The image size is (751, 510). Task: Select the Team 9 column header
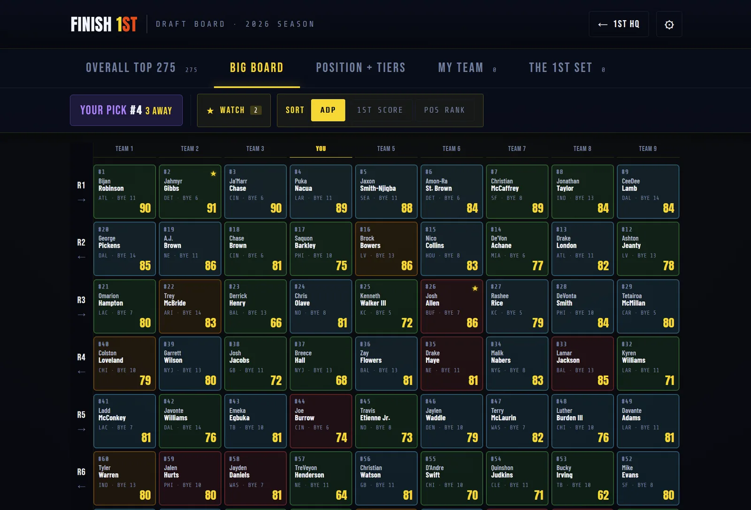click(x=648, y=149)
